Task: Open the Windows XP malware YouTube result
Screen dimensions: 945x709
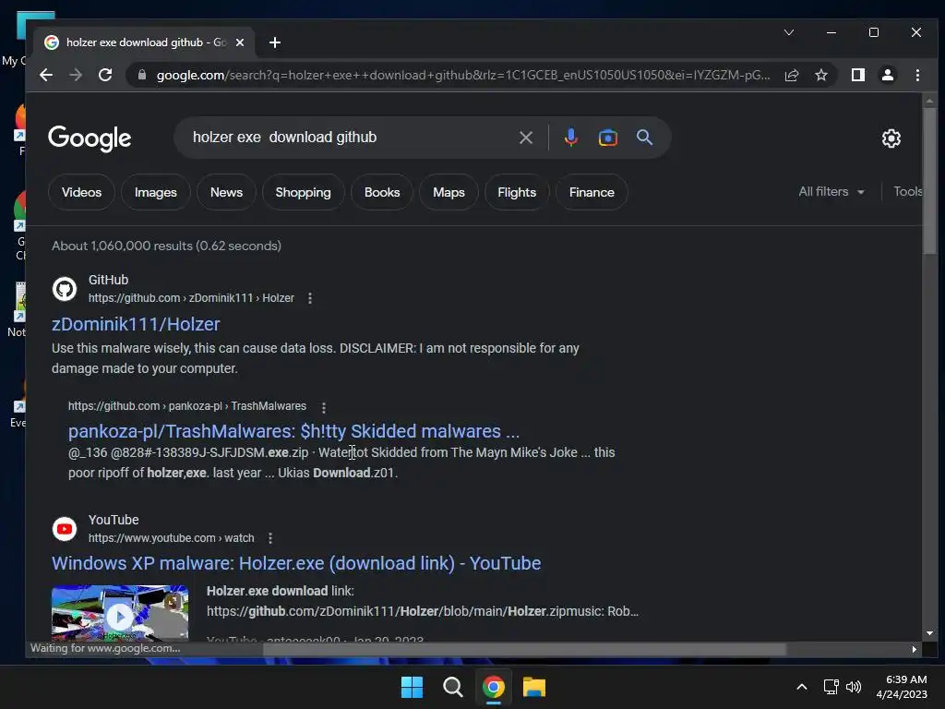Action: pyautogui.click(x=296, y=563)
